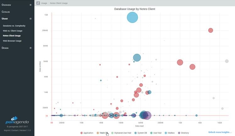Click the Contact link in footer
The width and height of the screenshot is (235, 136).
15,130
